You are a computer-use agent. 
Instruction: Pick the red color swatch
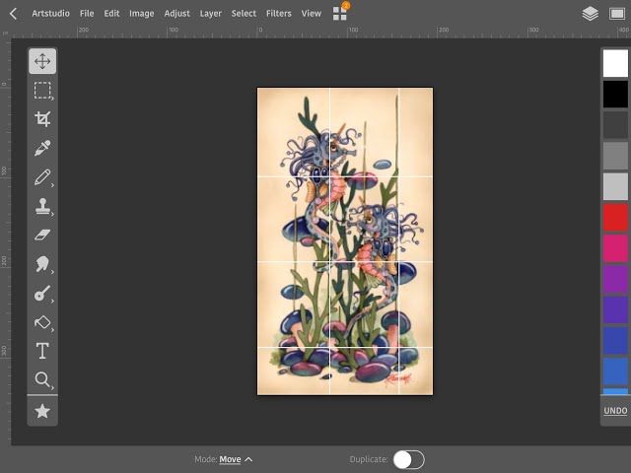pos(615,217)
